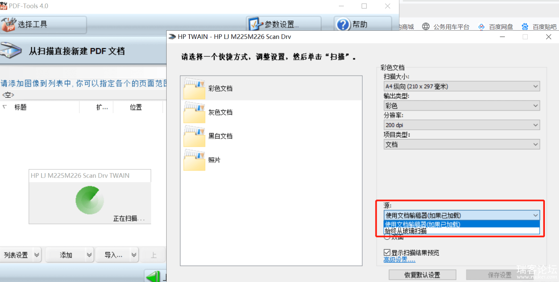Screen dimensions: 559x282
Task: Click the 保存设置 button
Action: 499,275
